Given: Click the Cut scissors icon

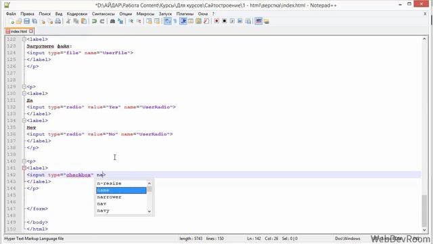Looking at the screenshot, I should tap(68, 21).
